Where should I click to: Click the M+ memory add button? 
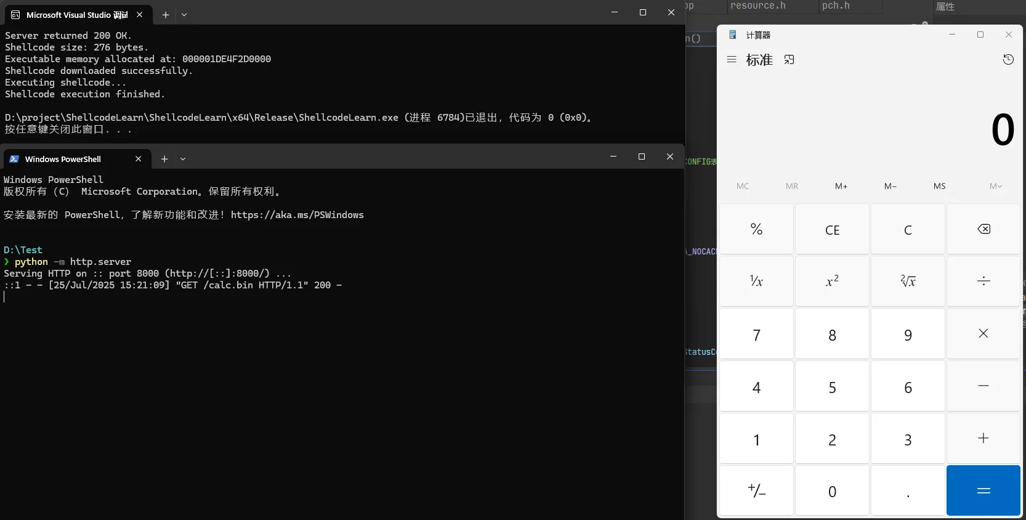[x=841, y=186]
